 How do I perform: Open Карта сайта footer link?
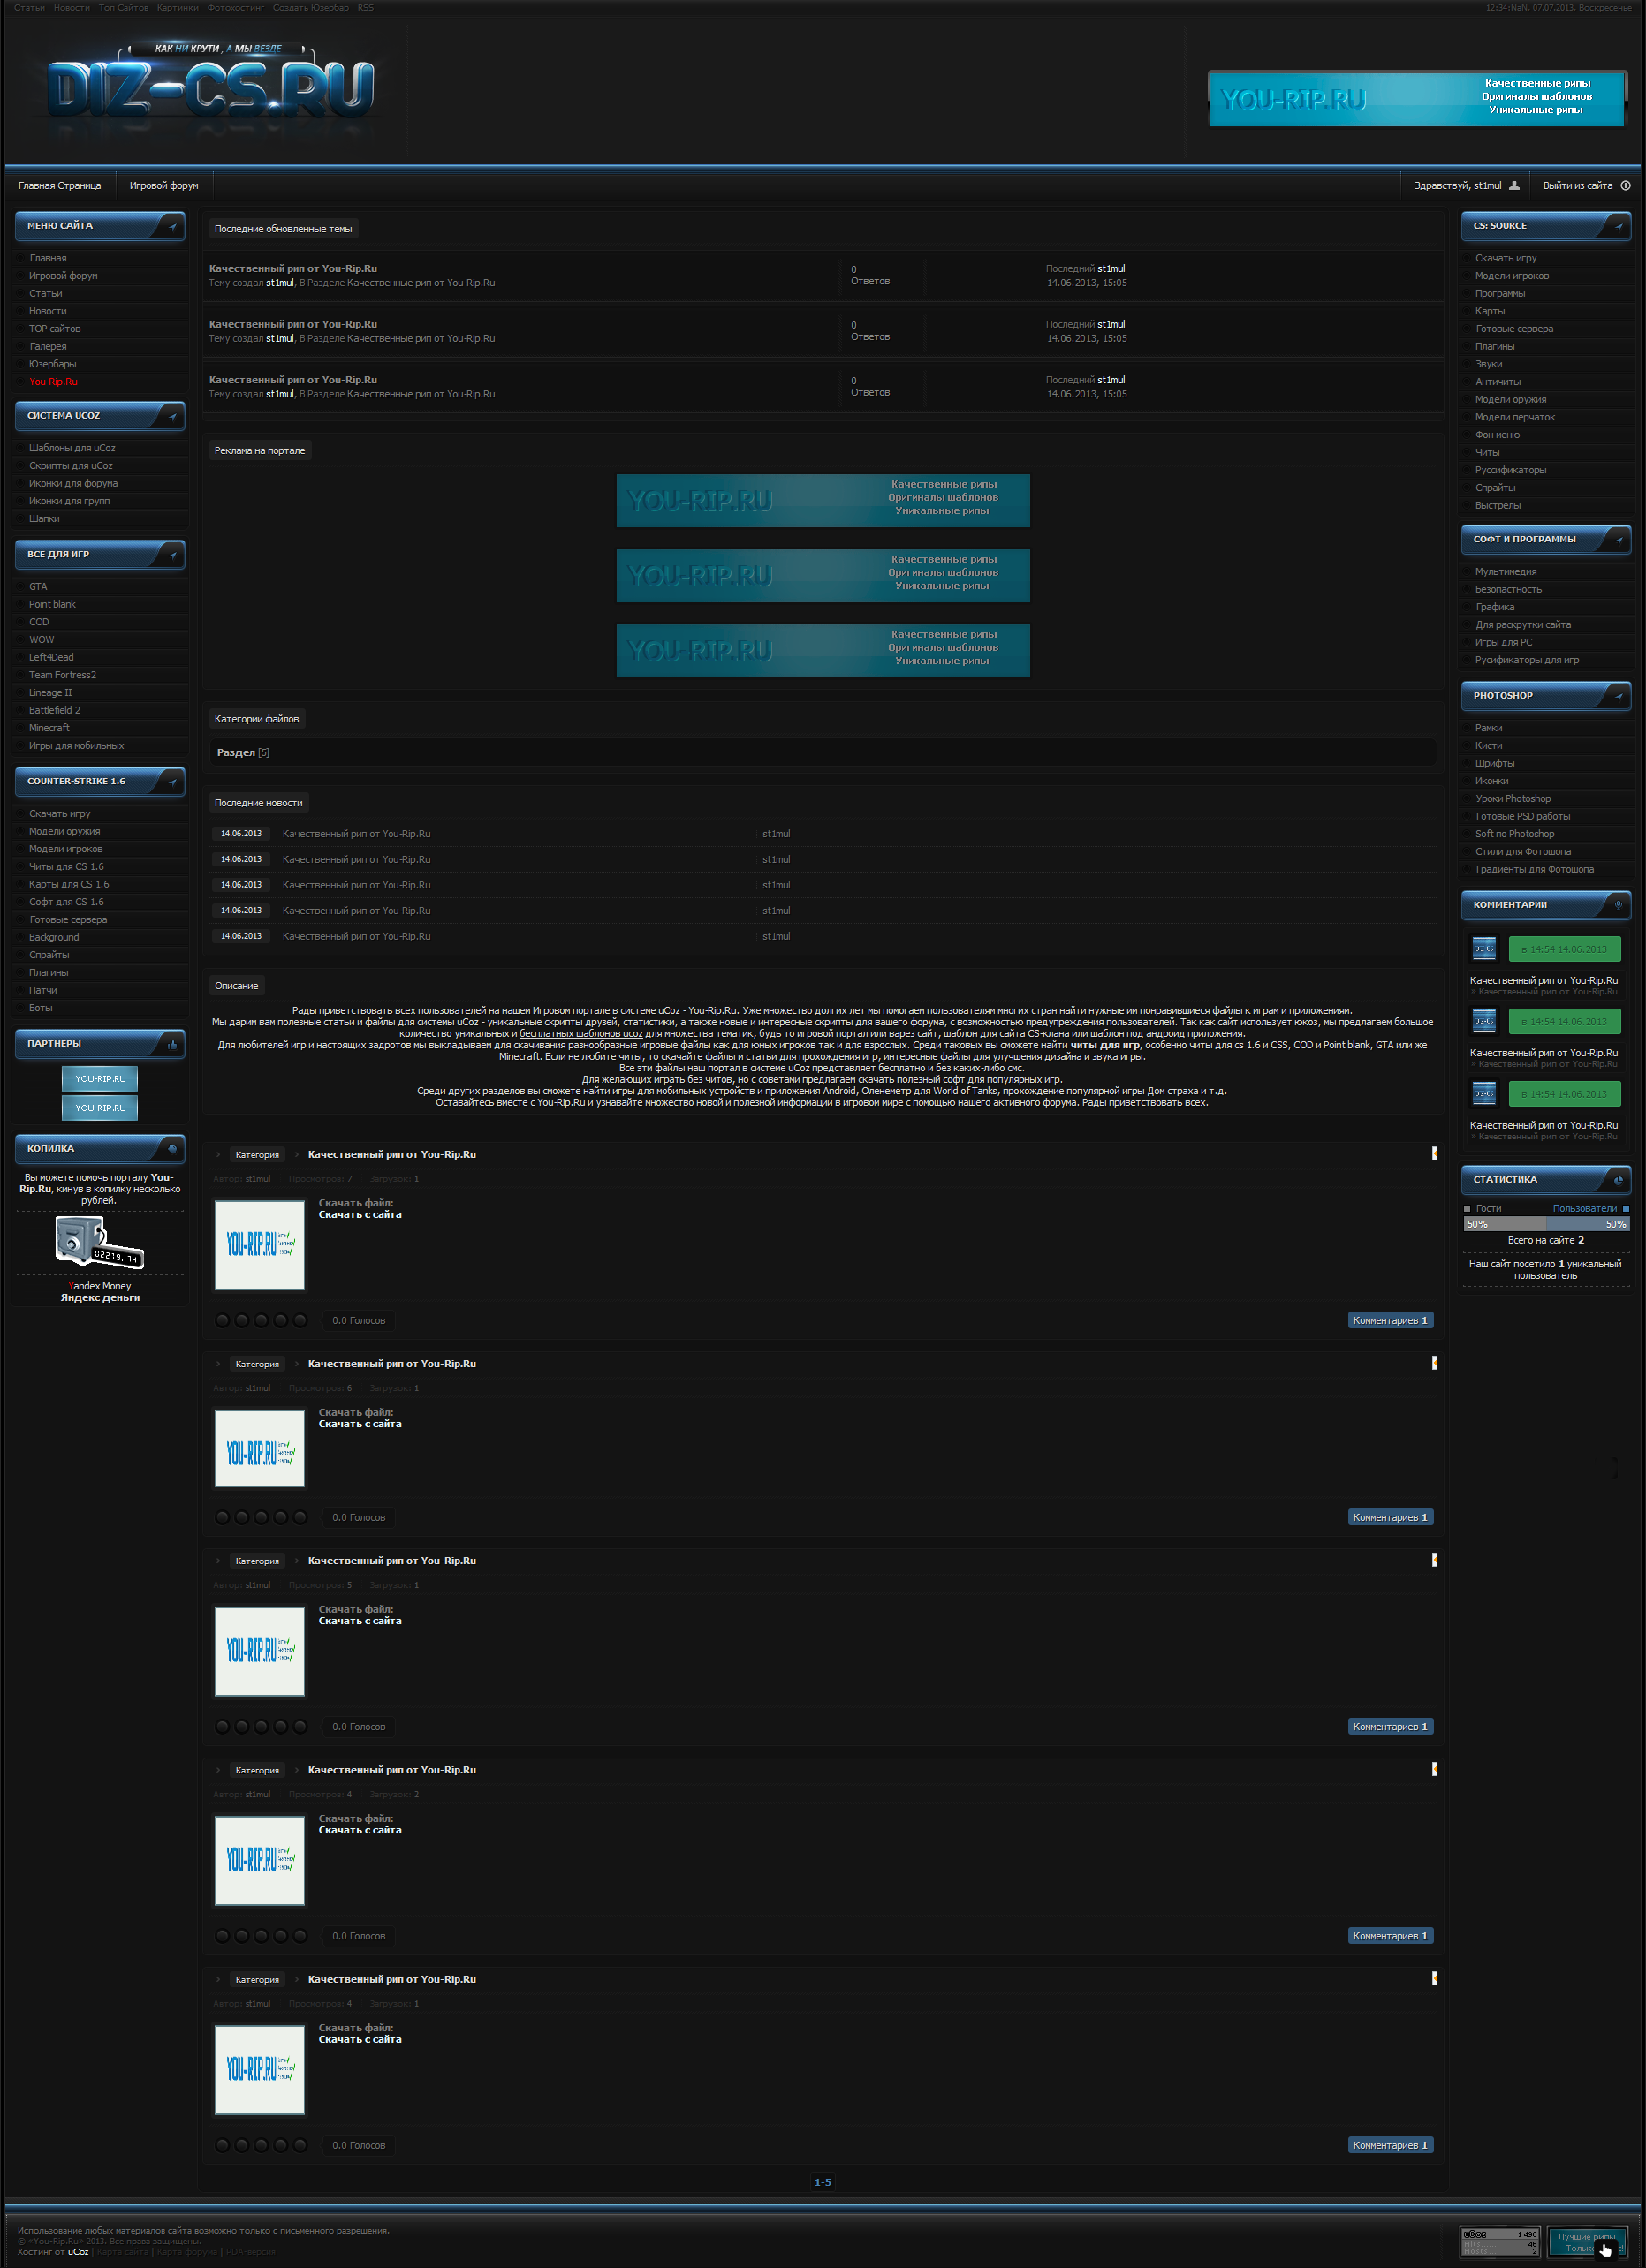pyautogui.click(x=122, y=2252)
